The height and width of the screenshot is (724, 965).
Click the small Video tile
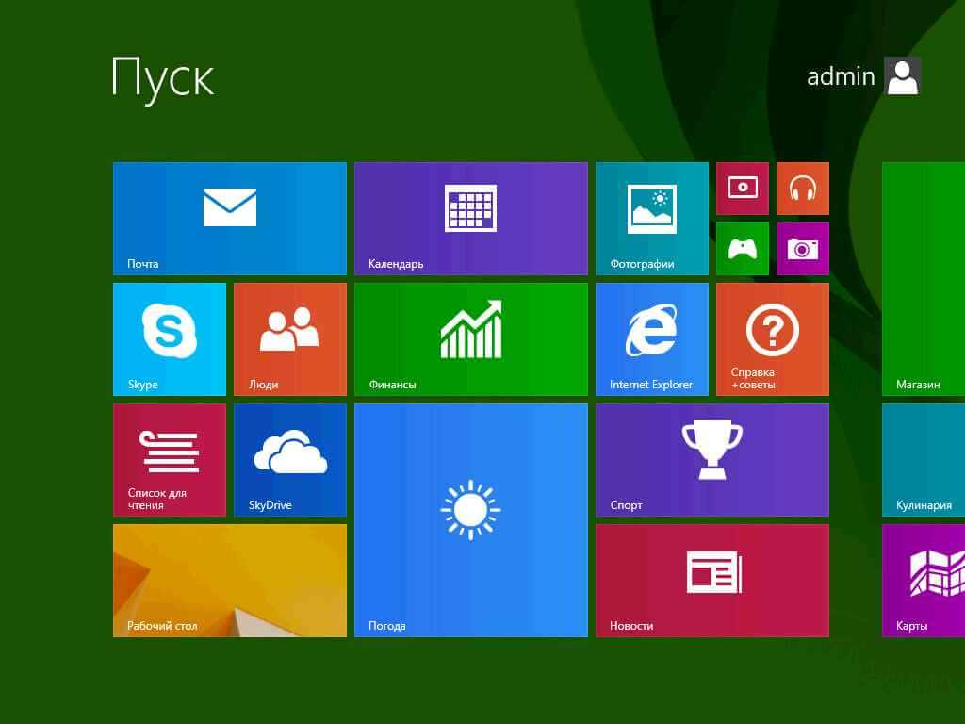(742, 189)
